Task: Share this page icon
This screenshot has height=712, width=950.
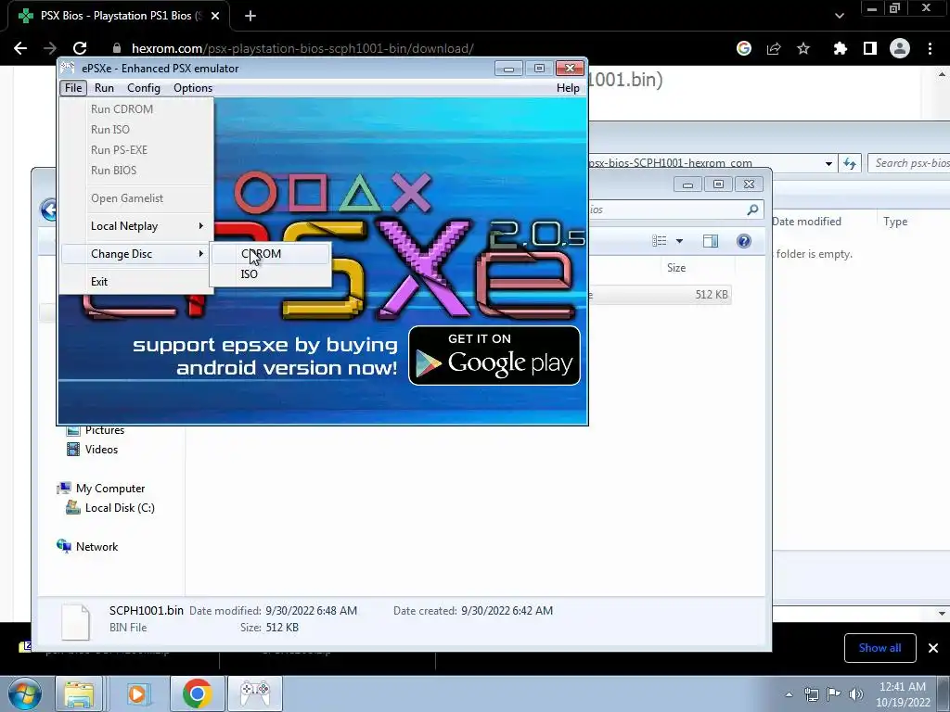Action: pyautogui.click(x=774, y=48)
